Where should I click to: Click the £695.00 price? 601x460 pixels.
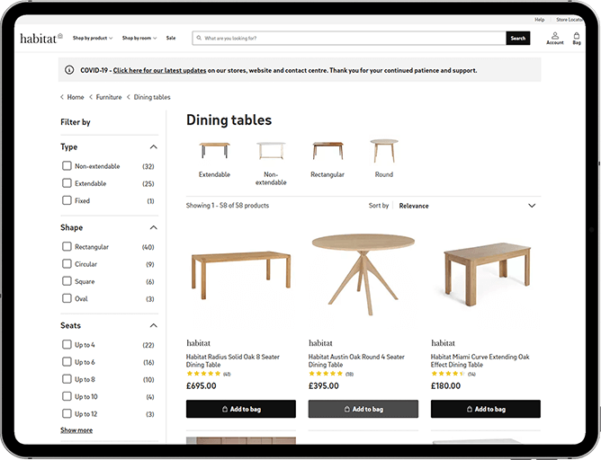click(202, 385)
